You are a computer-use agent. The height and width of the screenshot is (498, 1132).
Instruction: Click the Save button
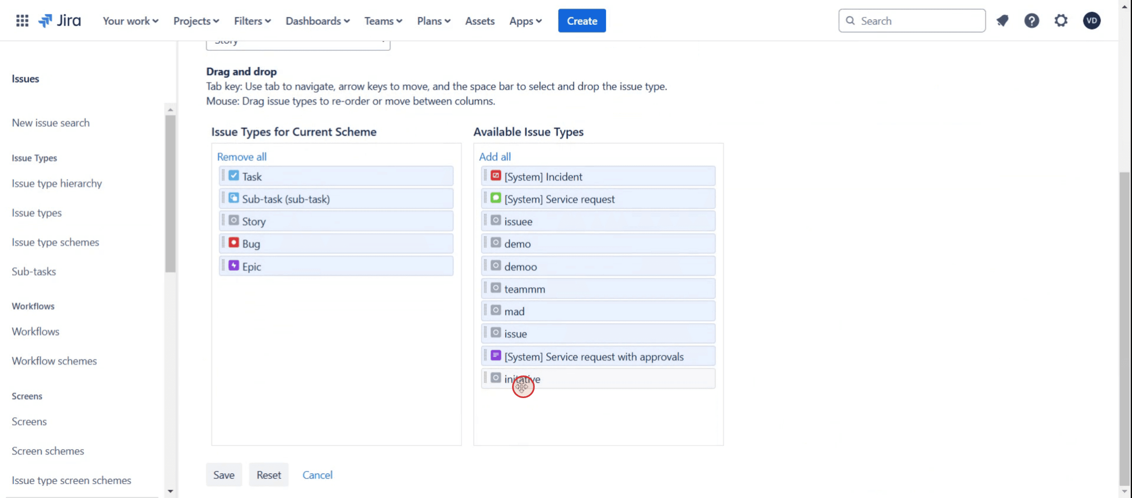(224, 475)
